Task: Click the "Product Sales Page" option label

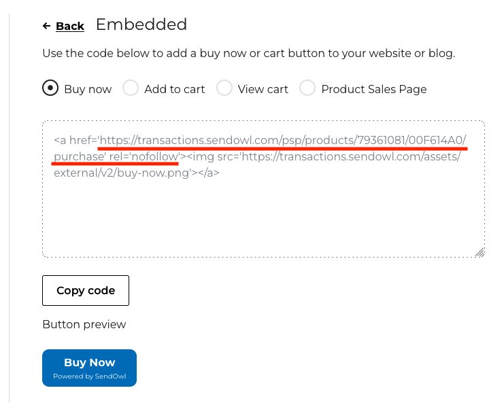Action: pos(374,89)
